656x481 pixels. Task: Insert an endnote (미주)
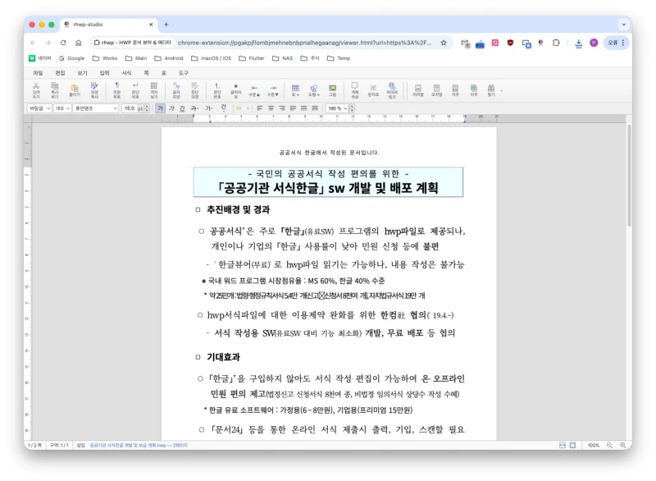[x=474, y=90]
